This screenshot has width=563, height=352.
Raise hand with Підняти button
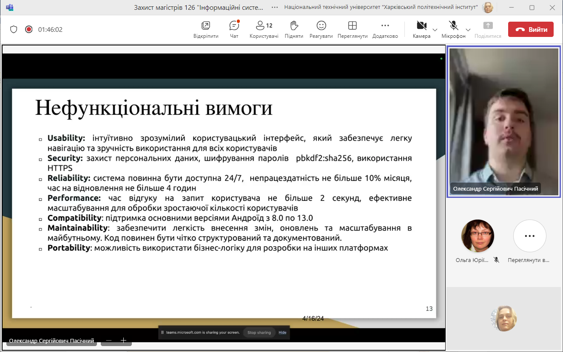tap(293, 29)
